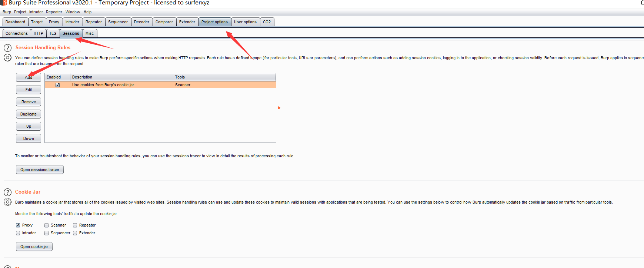Image resolution: width=644 pixels, height=268 pixels.
Task: Move selected rule Down
Action: click(29, 138)
